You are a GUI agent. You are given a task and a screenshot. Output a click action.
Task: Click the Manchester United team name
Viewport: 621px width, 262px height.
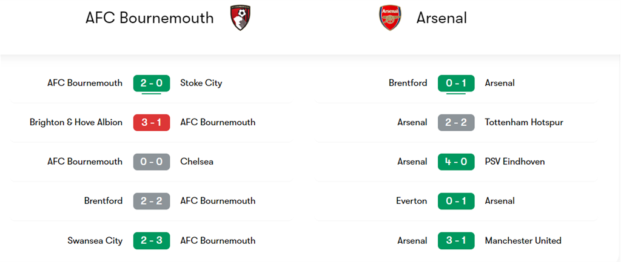pyautogui.click(x=523, y=241)
